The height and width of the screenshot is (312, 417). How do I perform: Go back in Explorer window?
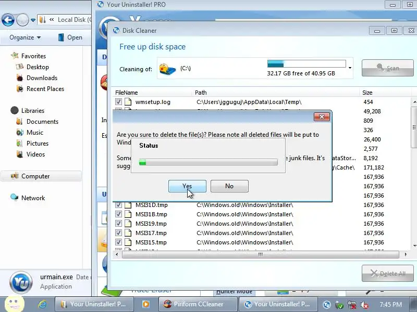click(8, 20)
